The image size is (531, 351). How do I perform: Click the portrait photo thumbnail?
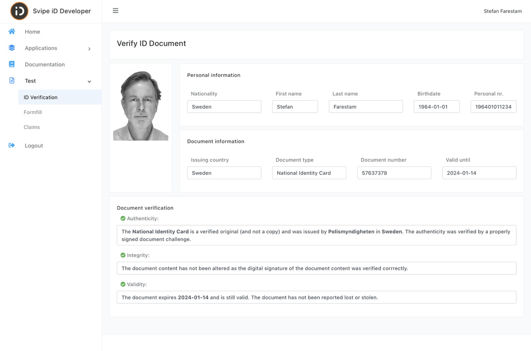point(141,103)
